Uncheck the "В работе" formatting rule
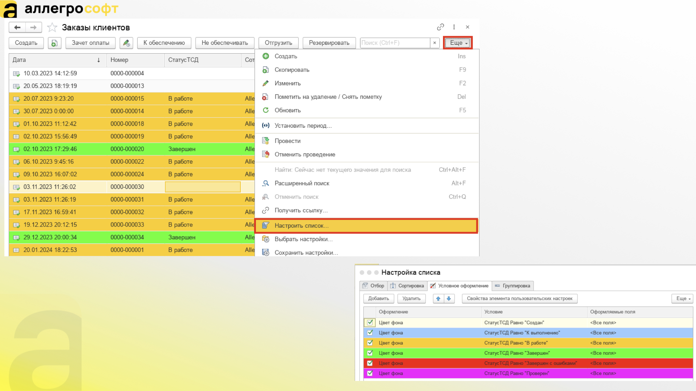Screen dimensions: 696x391 pos(370,342)
